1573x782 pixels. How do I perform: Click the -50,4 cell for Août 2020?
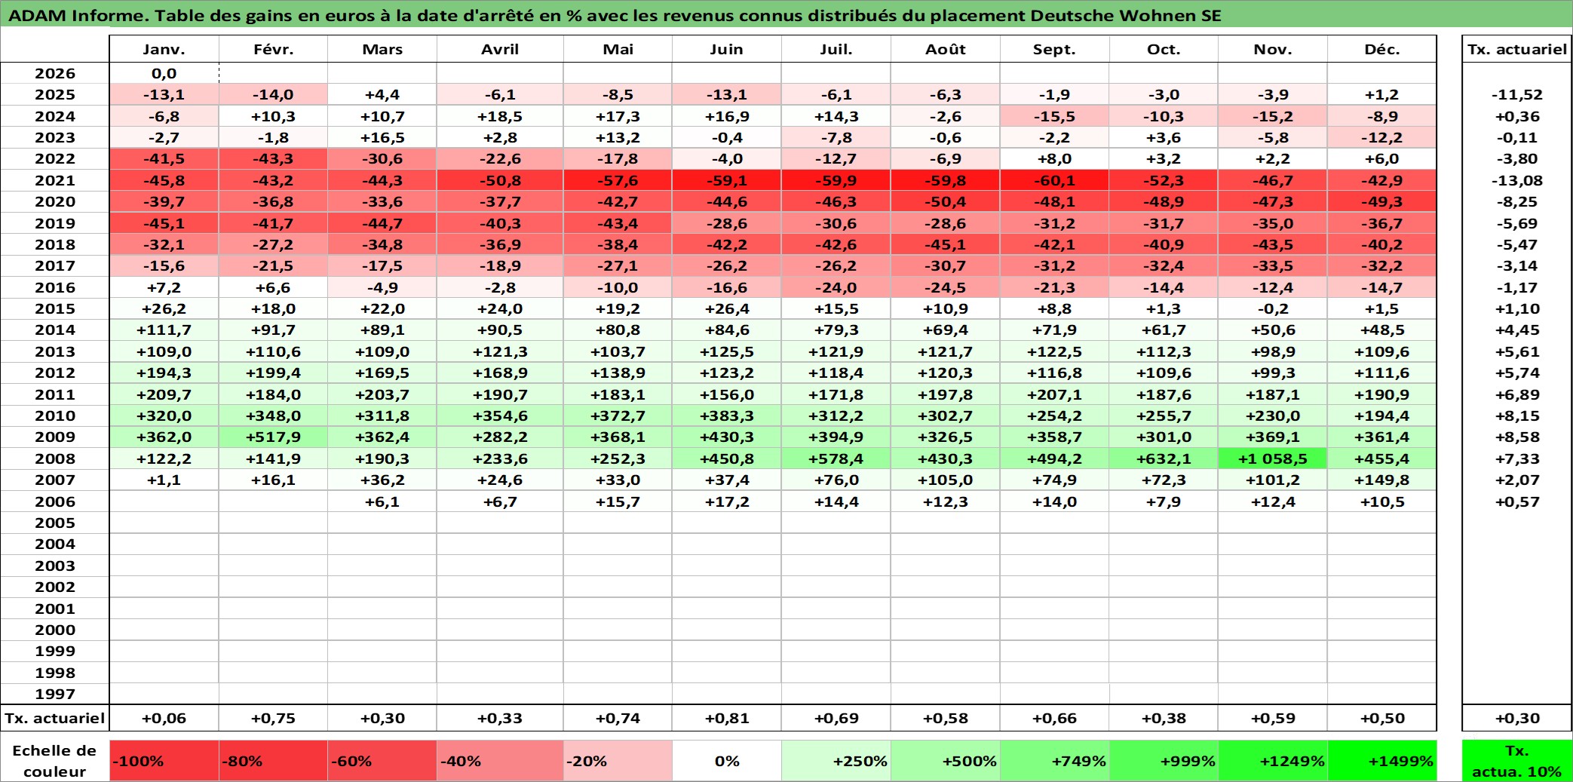point(946,201)
